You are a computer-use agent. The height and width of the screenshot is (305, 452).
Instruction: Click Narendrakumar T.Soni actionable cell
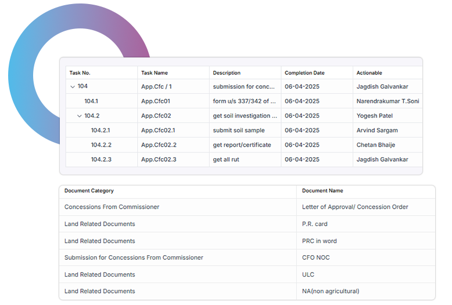(388, 101)
